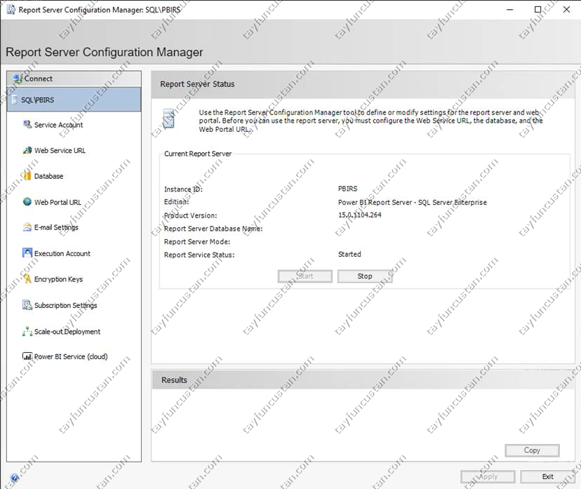Click the 'Edition:' label
The width and height of the screenshot is (581, 489).
[176, 202]
